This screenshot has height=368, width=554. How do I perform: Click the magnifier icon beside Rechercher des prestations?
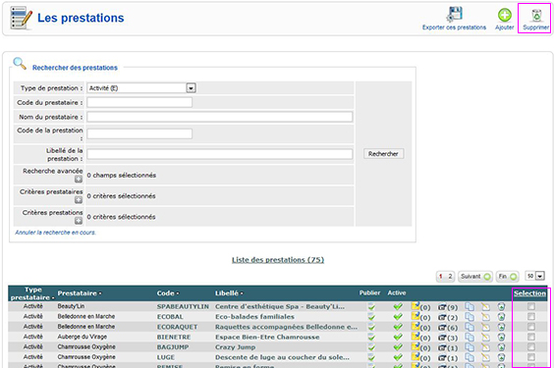coord(20,64)
